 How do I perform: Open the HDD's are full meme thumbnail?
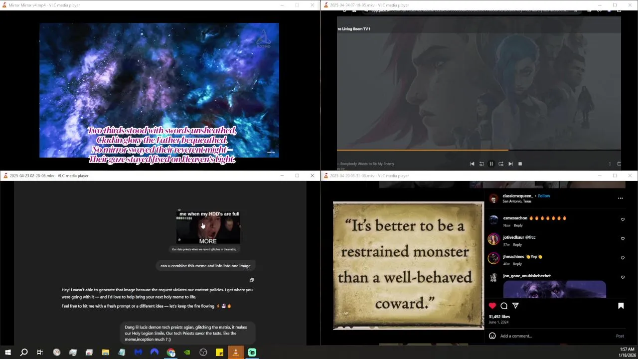click(208, 227)
